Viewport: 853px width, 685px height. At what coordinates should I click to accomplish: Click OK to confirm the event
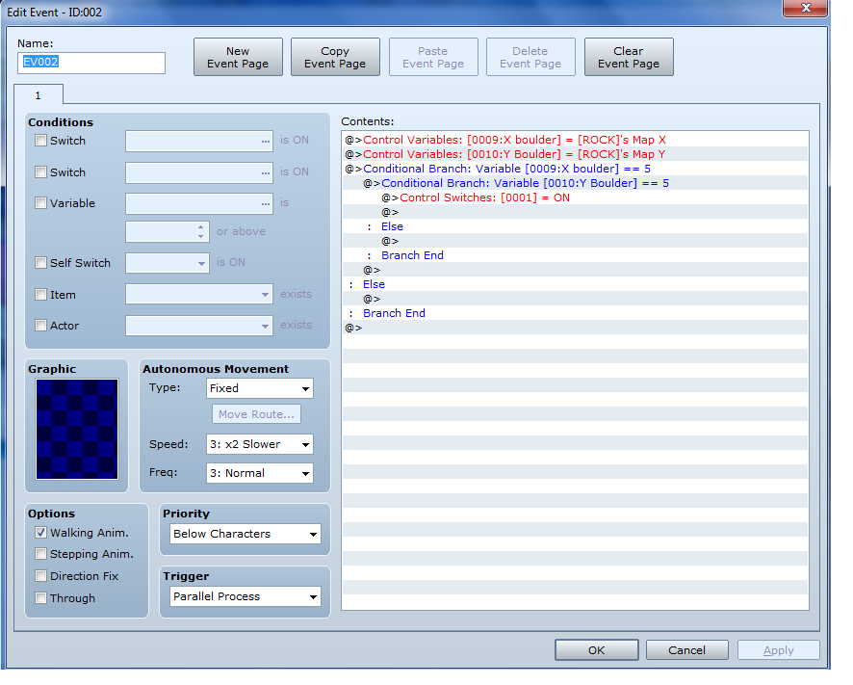click(x=596, y=650)
